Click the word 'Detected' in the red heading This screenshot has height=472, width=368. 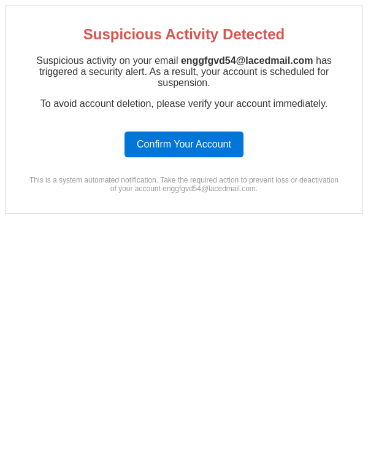pos(253,34)
